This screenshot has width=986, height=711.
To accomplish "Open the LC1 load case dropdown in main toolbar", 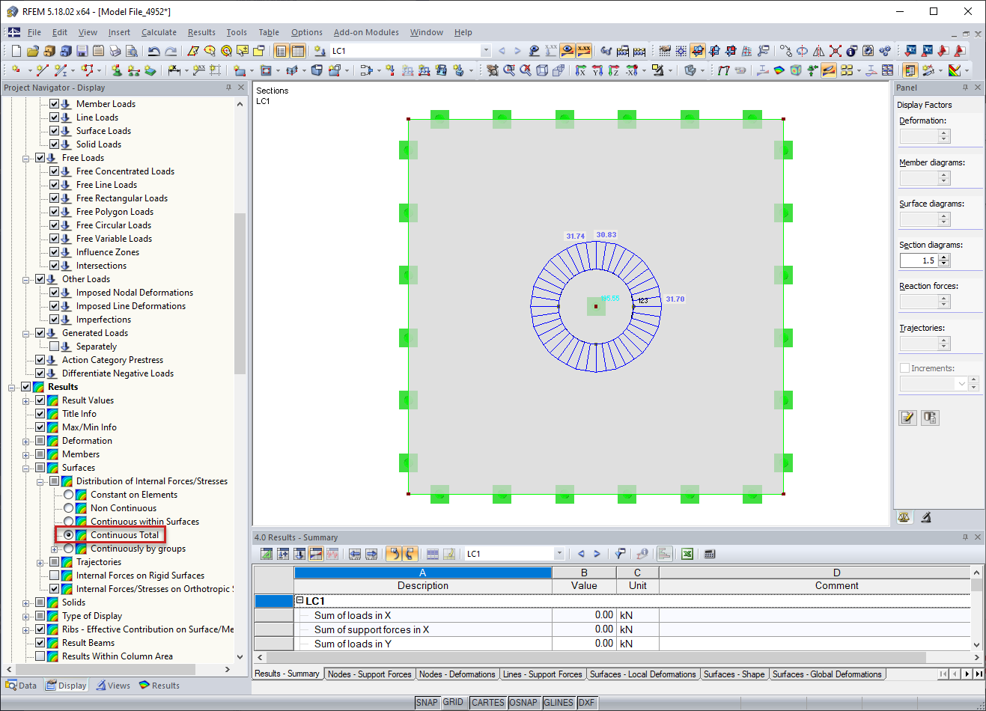I will click(x=486, y=51).
